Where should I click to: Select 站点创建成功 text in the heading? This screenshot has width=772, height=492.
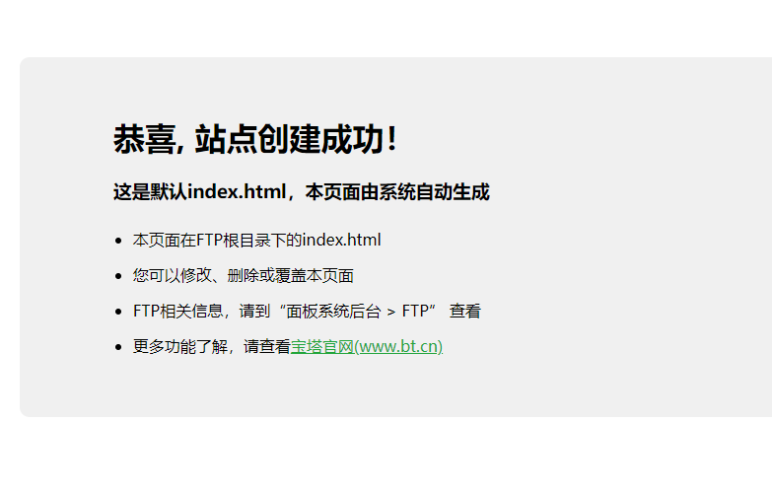click(x=289, y=139)
